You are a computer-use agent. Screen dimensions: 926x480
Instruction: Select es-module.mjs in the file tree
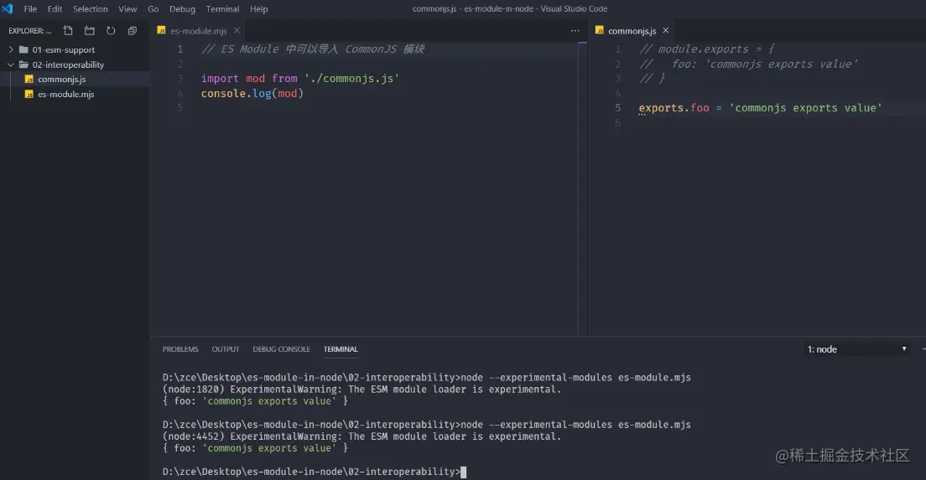[65, 94]
